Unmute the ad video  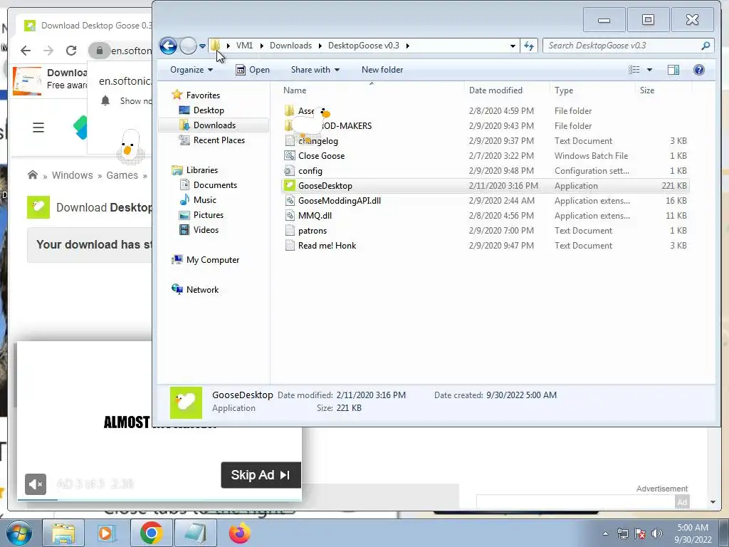(x=36, y=484)
